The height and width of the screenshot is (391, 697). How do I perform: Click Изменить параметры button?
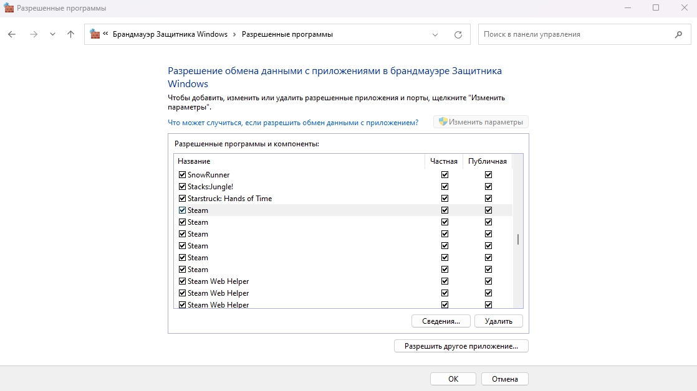[481, 122]
